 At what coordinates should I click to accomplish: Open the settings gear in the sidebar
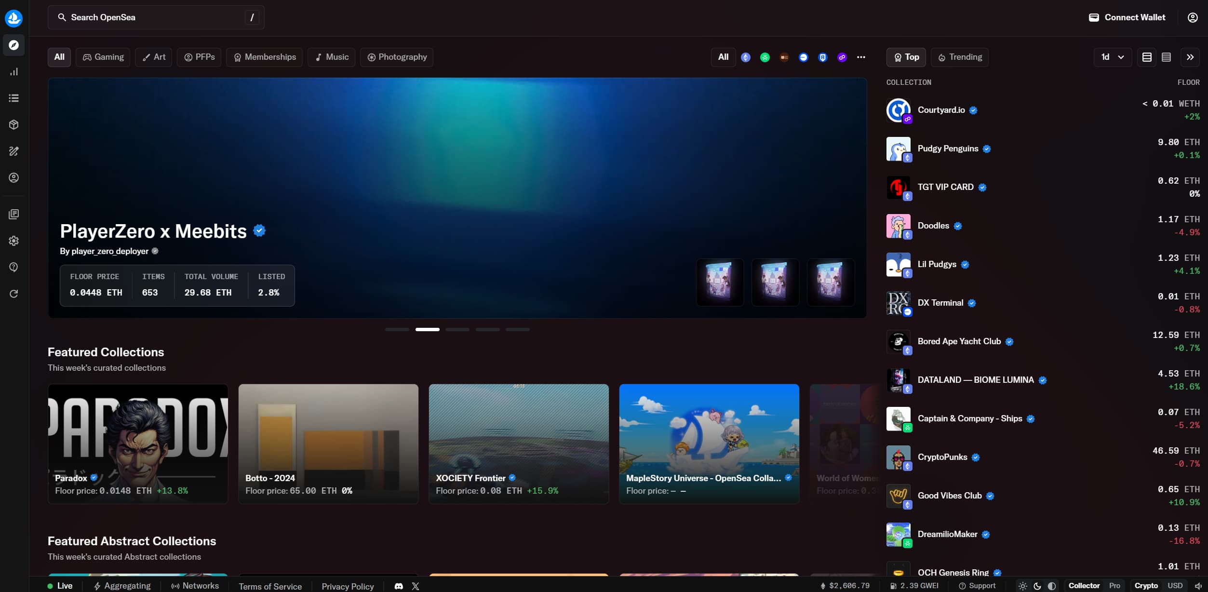pos(14,241)
